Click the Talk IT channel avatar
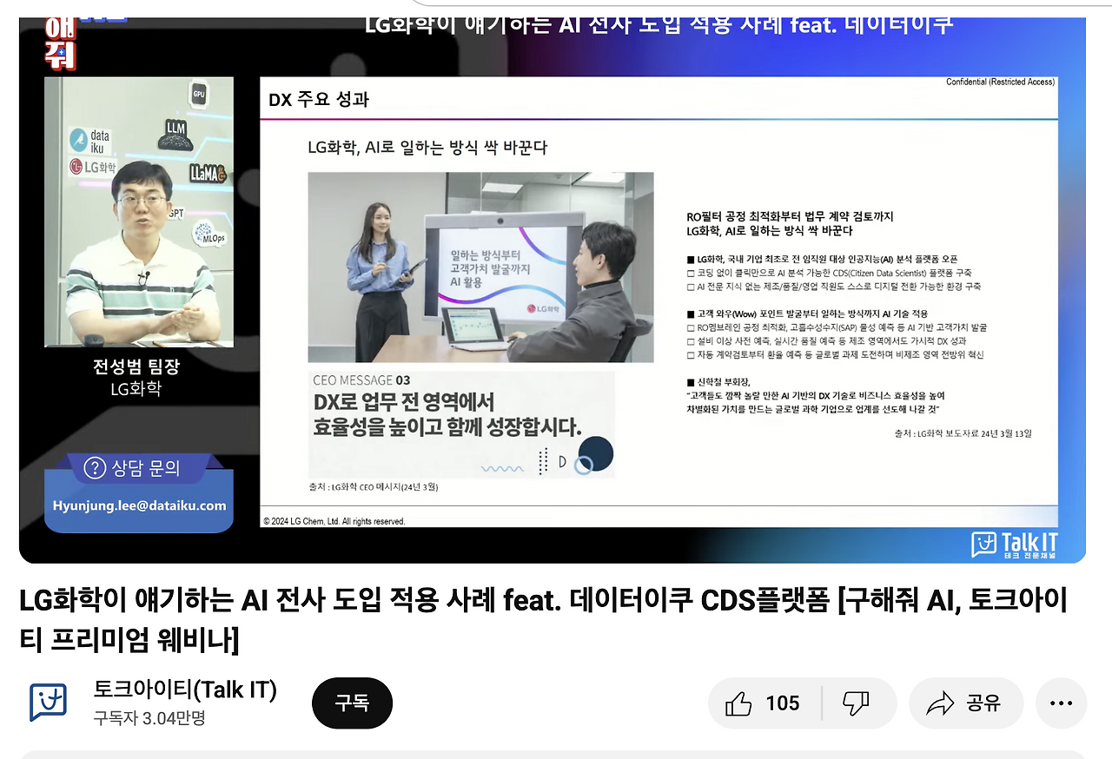Viewport: 1112px width, 759px height. pos(48,702)
